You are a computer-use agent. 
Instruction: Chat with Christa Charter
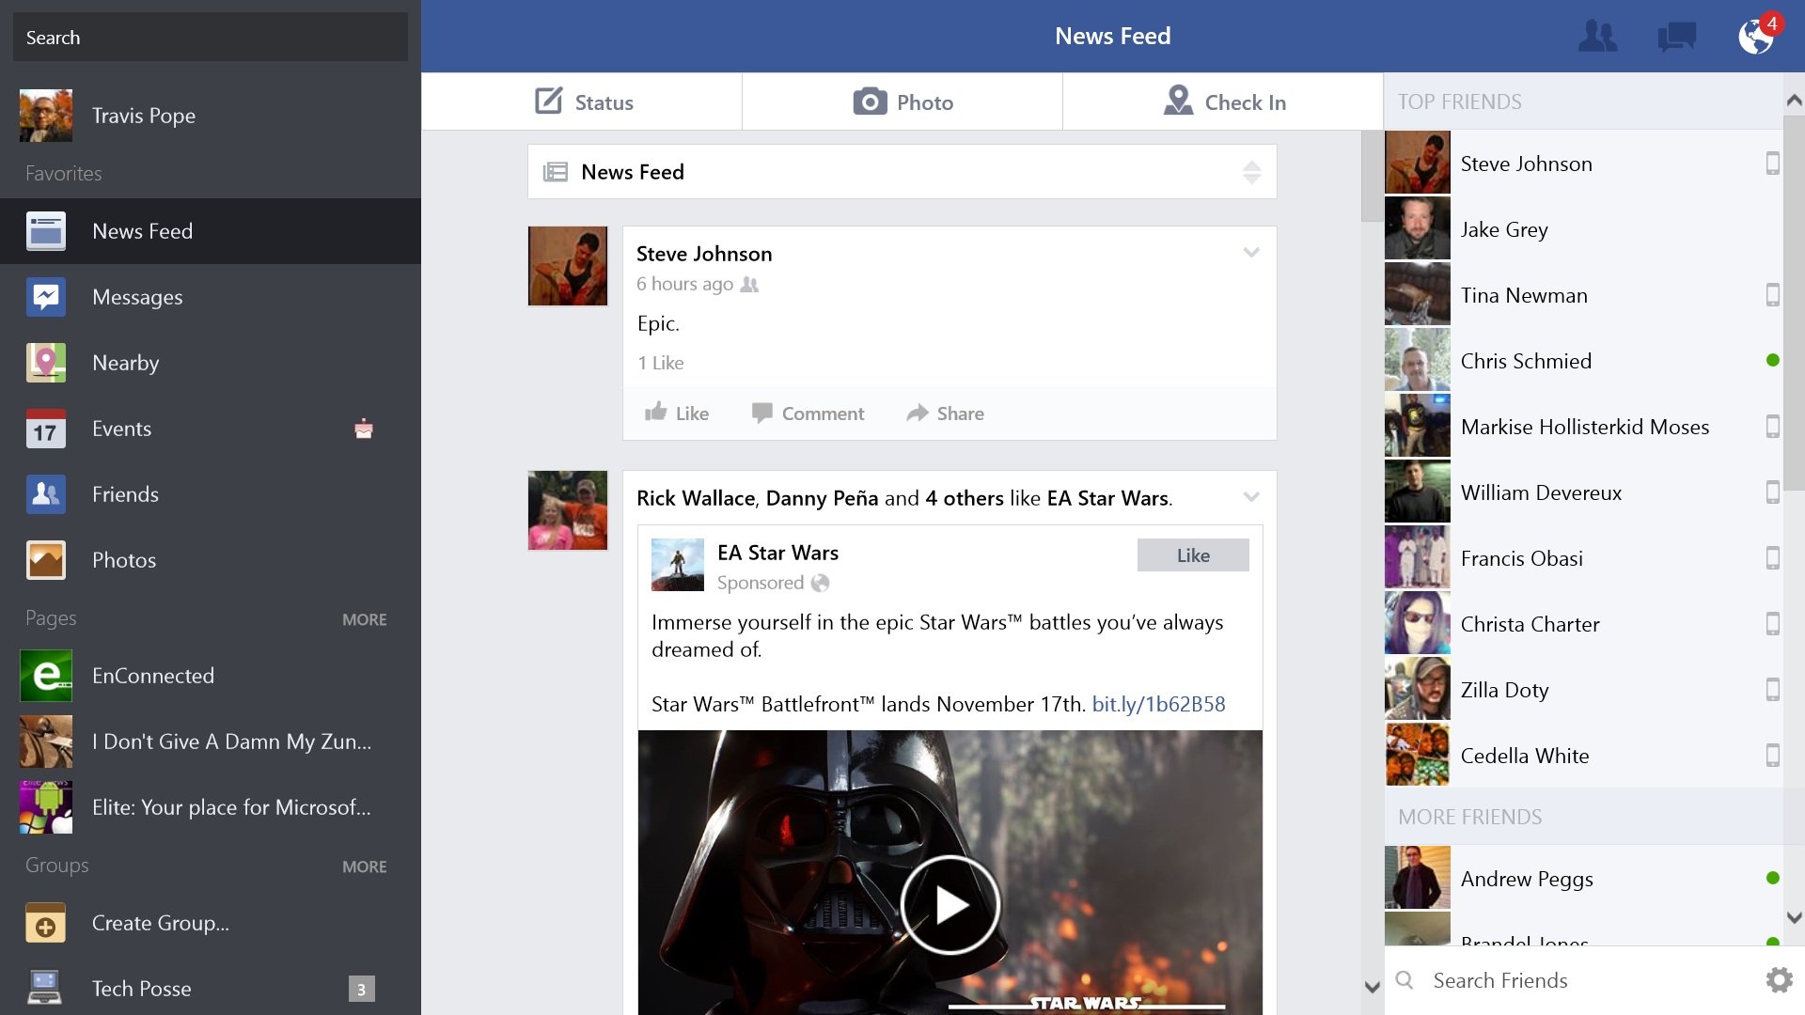1584,624
